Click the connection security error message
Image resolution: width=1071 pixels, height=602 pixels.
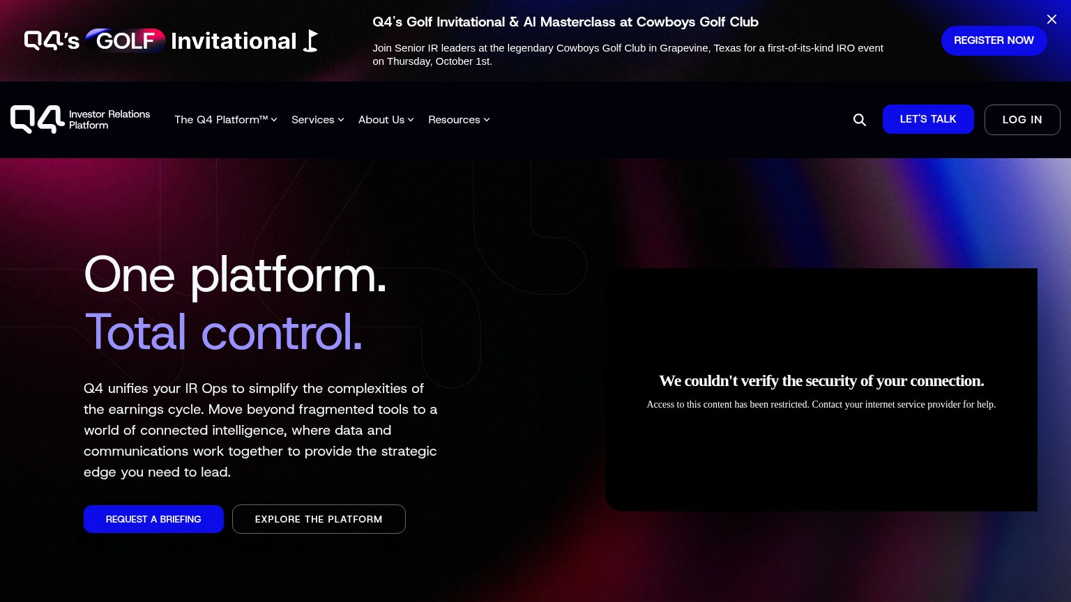pos(821,380)
